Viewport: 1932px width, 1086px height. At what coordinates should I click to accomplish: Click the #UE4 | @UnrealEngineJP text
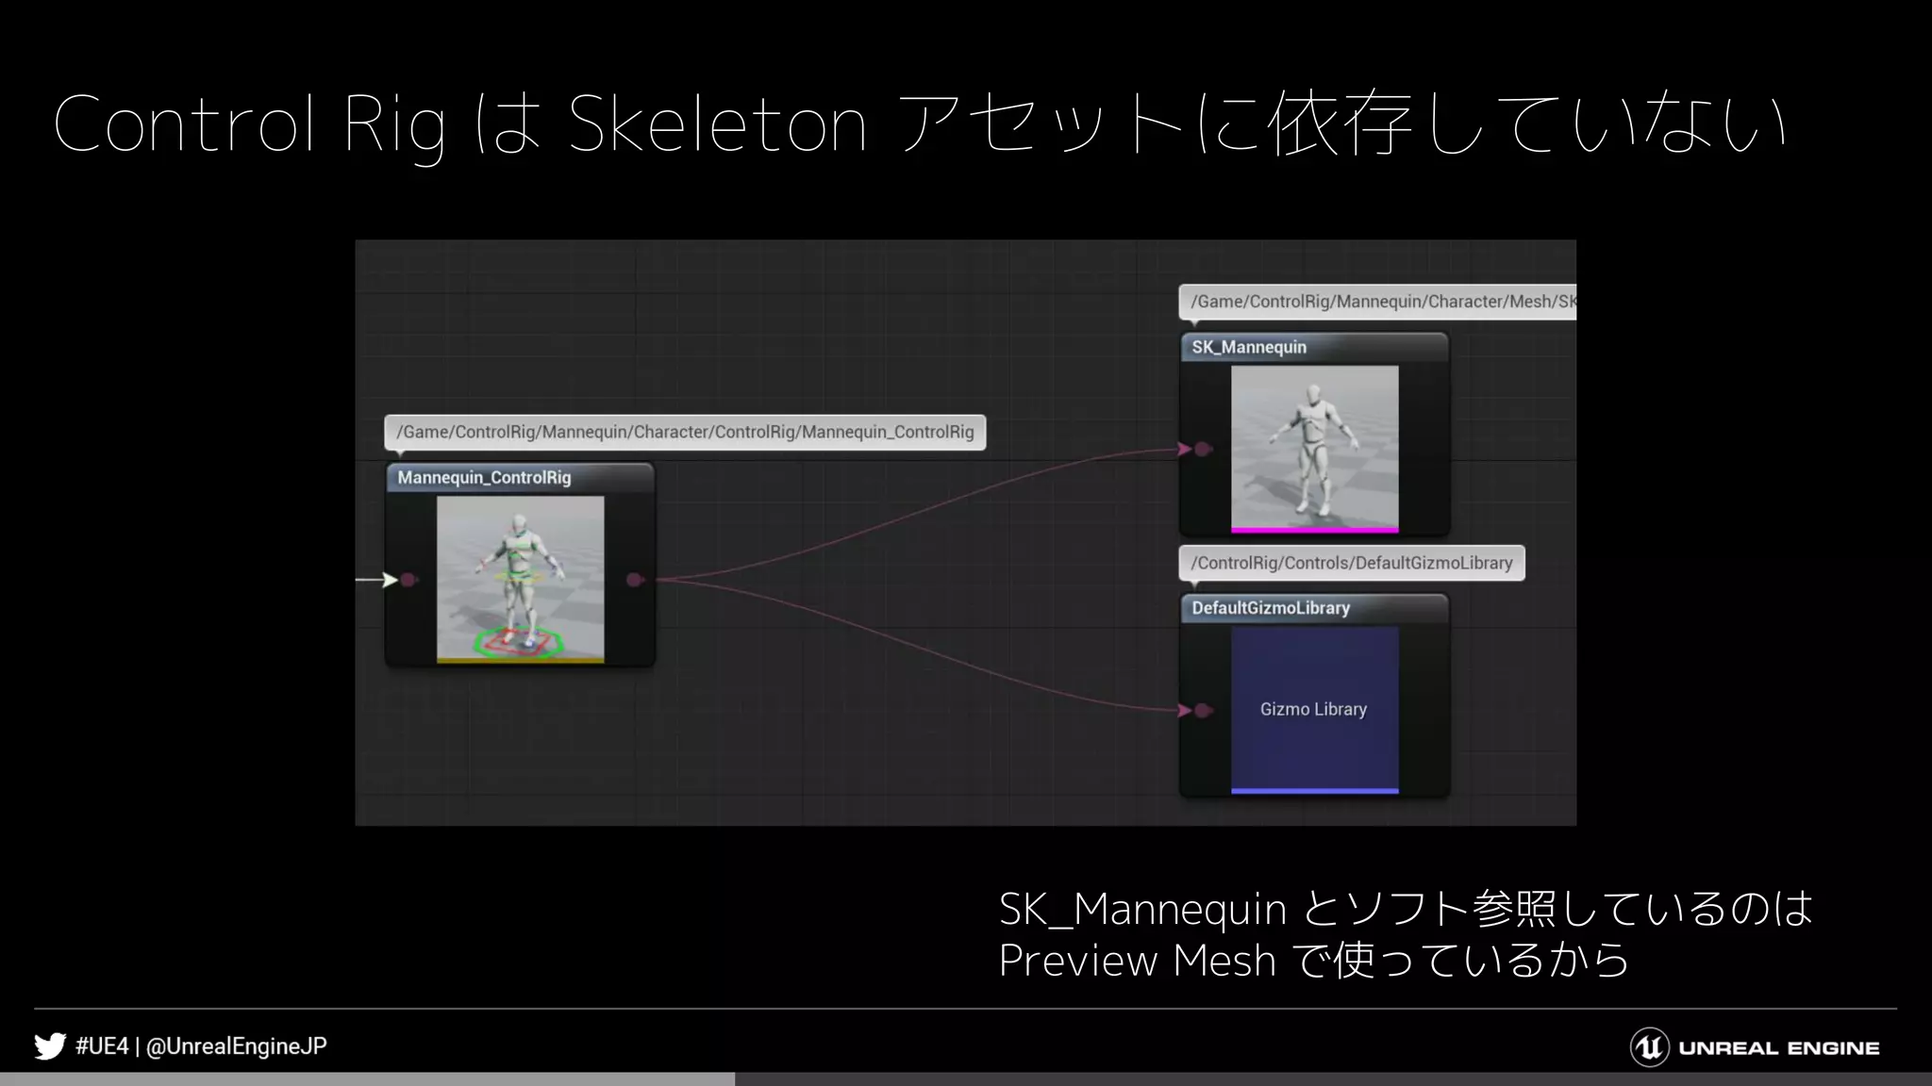pos(201,1046)
